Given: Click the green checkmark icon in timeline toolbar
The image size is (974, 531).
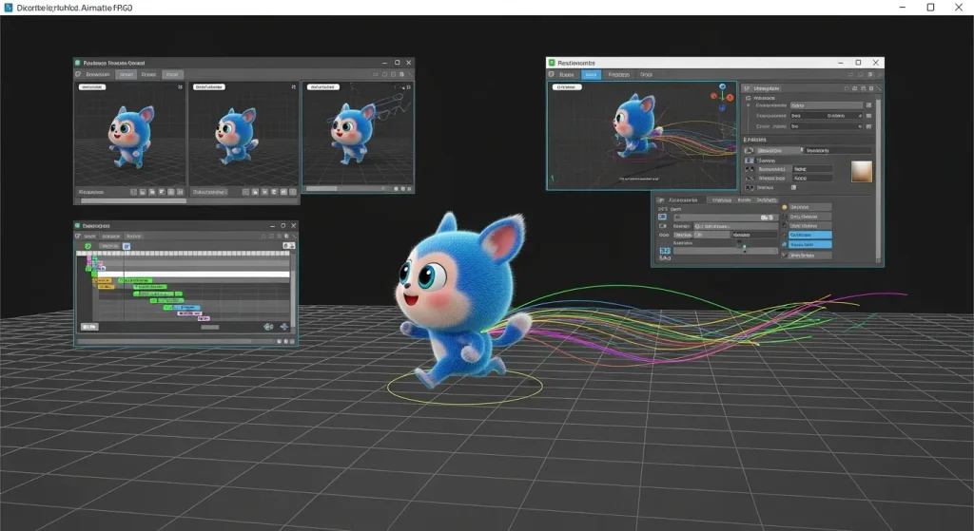Looking at the screenshot, I should click(88, 246).
